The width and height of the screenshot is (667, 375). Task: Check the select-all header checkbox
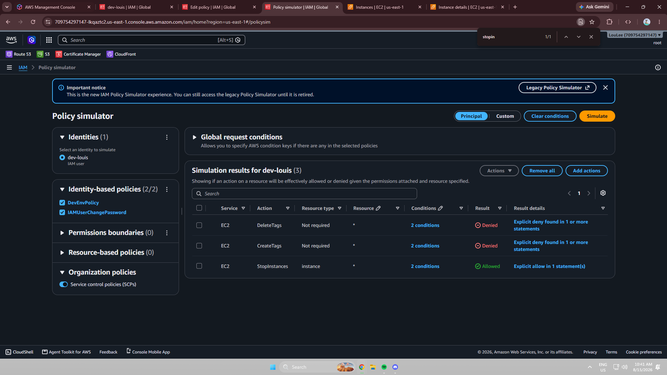point(199,208)
